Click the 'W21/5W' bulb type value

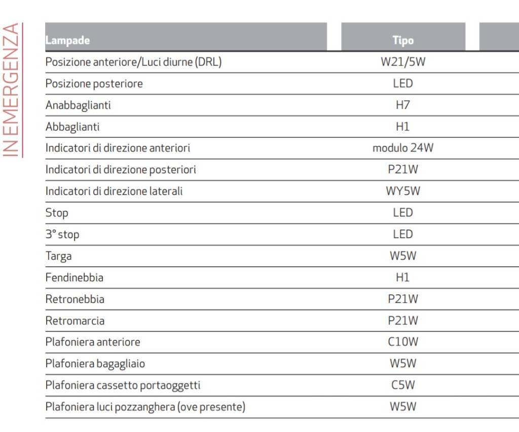403,62
